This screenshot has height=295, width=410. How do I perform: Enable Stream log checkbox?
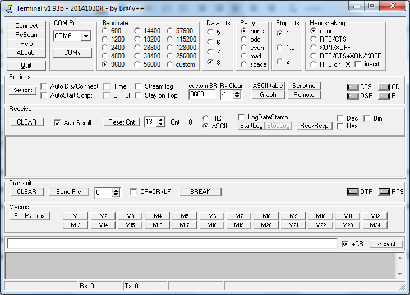138,86
